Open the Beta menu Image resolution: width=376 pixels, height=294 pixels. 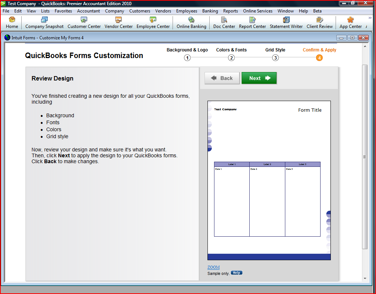[x=317, y=11]
